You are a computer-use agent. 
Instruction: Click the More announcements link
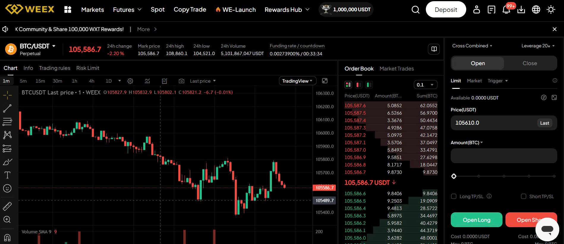147,29
